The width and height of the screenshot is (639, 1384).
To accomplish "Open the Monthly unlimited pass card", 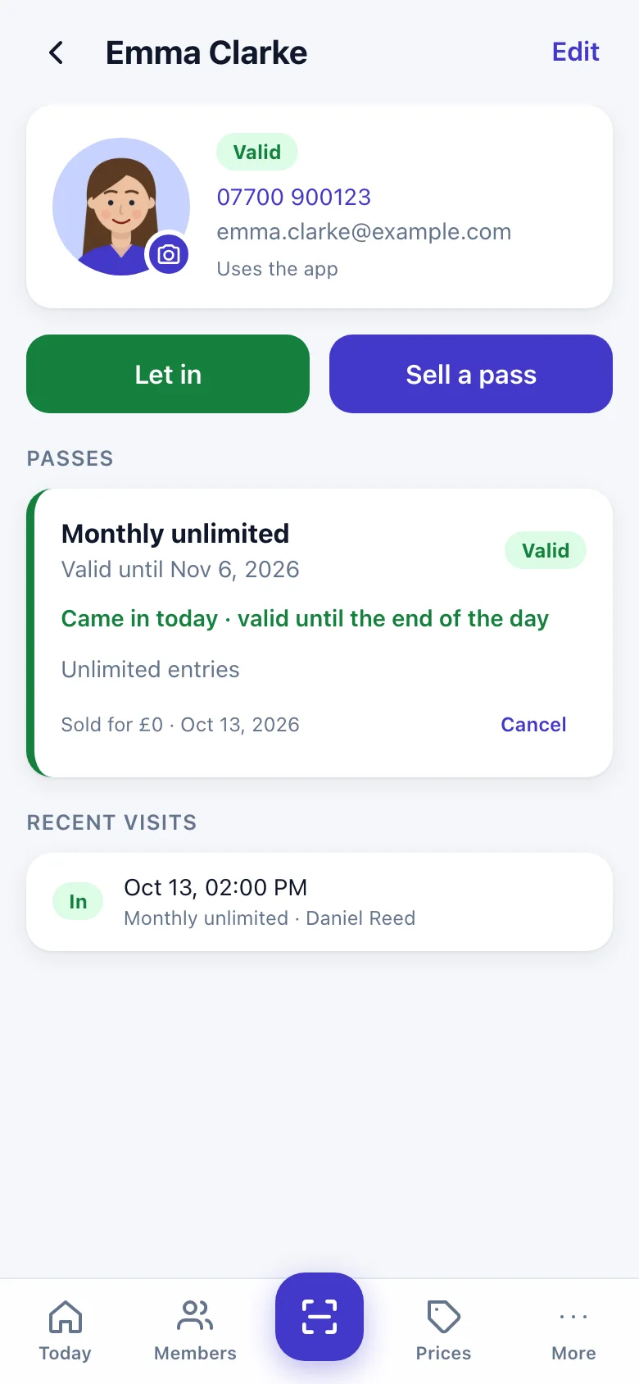I will tap(319, 633).
